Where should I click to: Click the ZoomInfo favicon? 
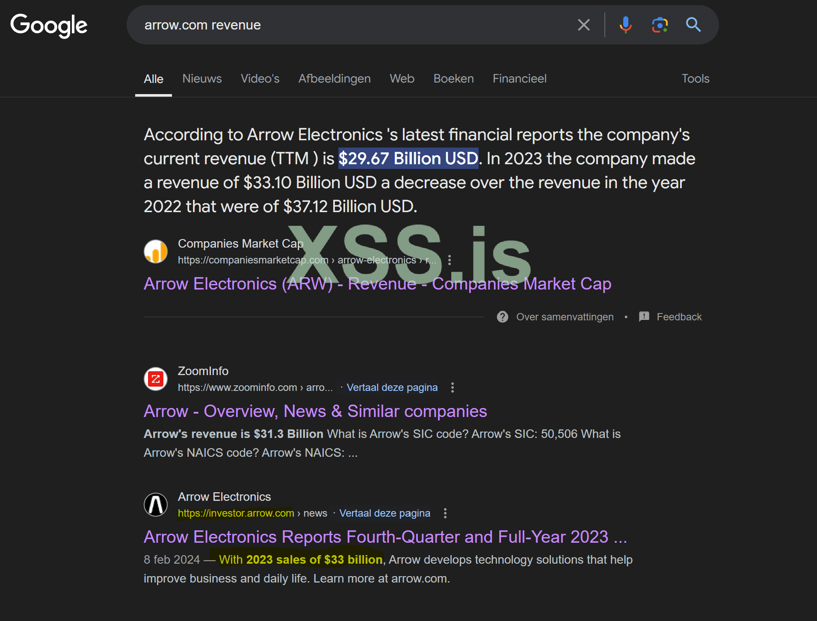click(156, 379)
